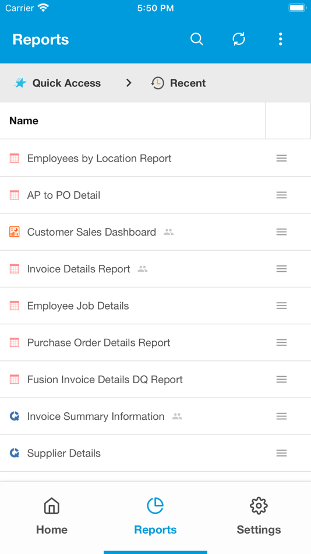Tap table icon beside Employee Job Details
Image resolution: width=311 pixels, height=554 pixels.
[x=15, y=306]
